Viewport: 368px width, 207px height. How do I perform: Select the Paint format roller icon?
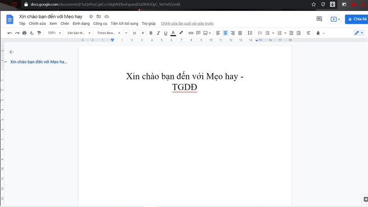coord(39,33)
